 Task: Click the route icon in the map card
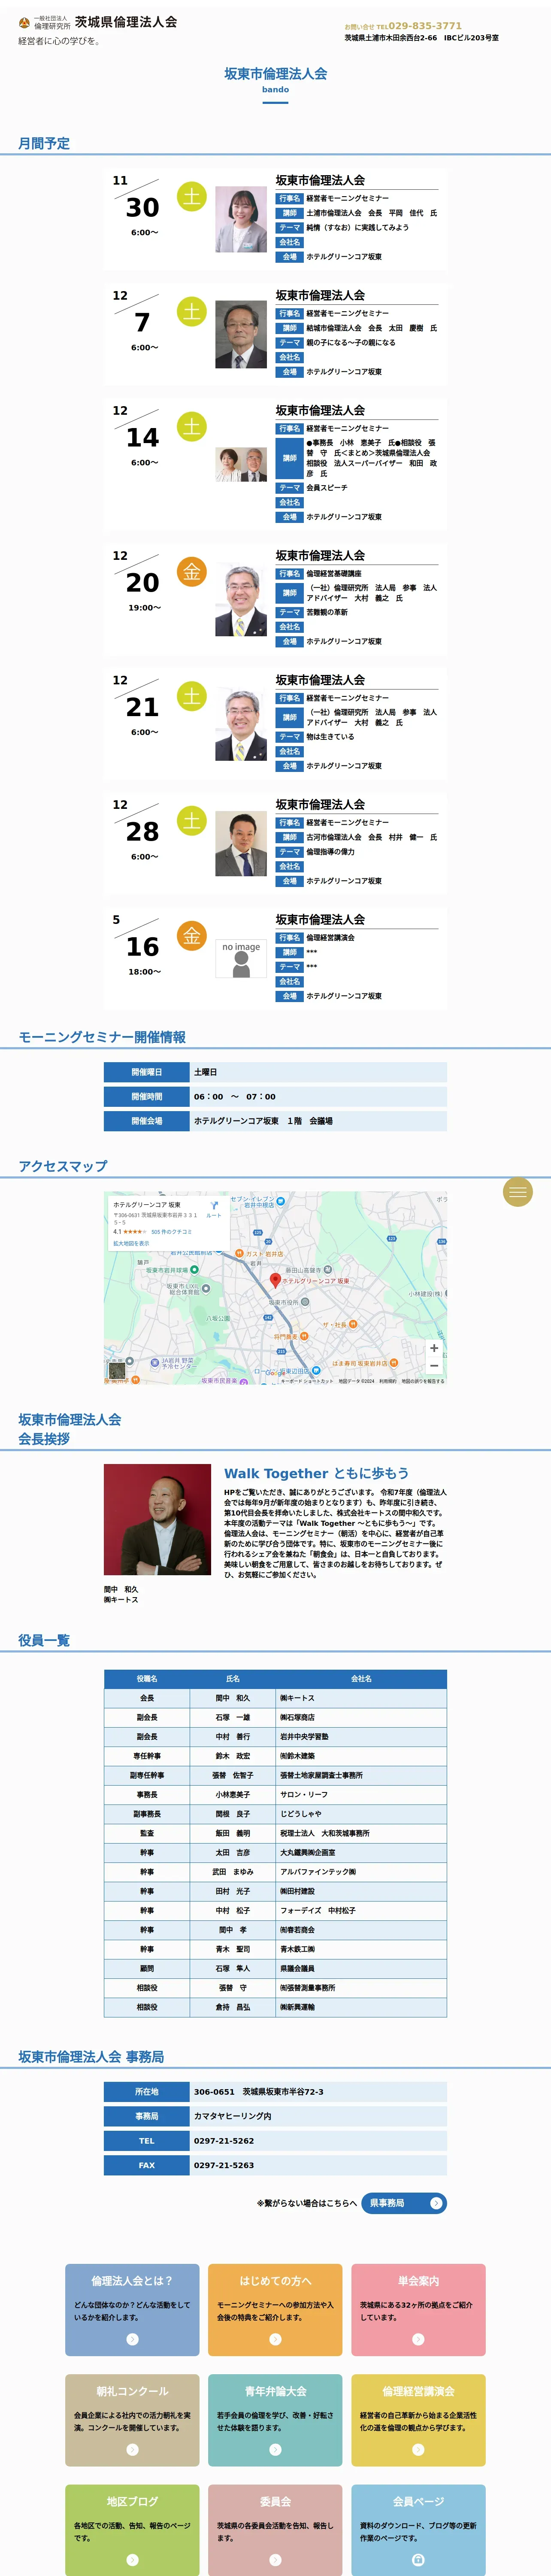(x=214, y=1206)
